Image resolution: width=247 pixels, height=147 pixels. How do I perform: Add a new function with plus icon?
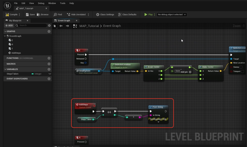(49, 58)
